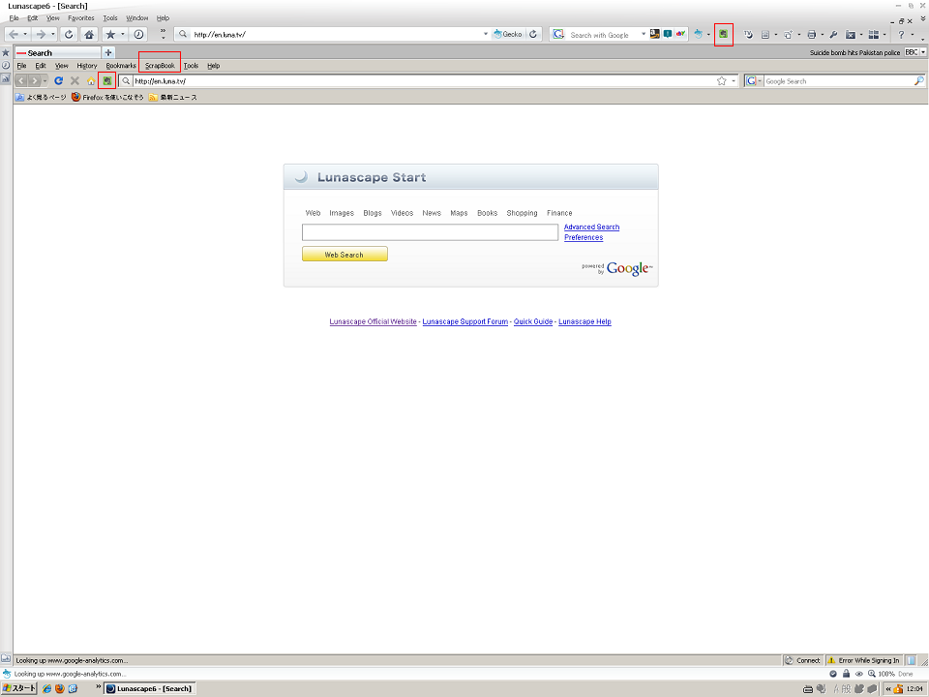Viewport: 929px width, 697px height.
Task: Expand the Forward history dropdown arrow
Action: pos(52,35)
